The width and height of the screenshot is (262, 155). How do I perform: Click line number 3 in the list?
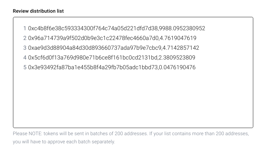[25, 48]
